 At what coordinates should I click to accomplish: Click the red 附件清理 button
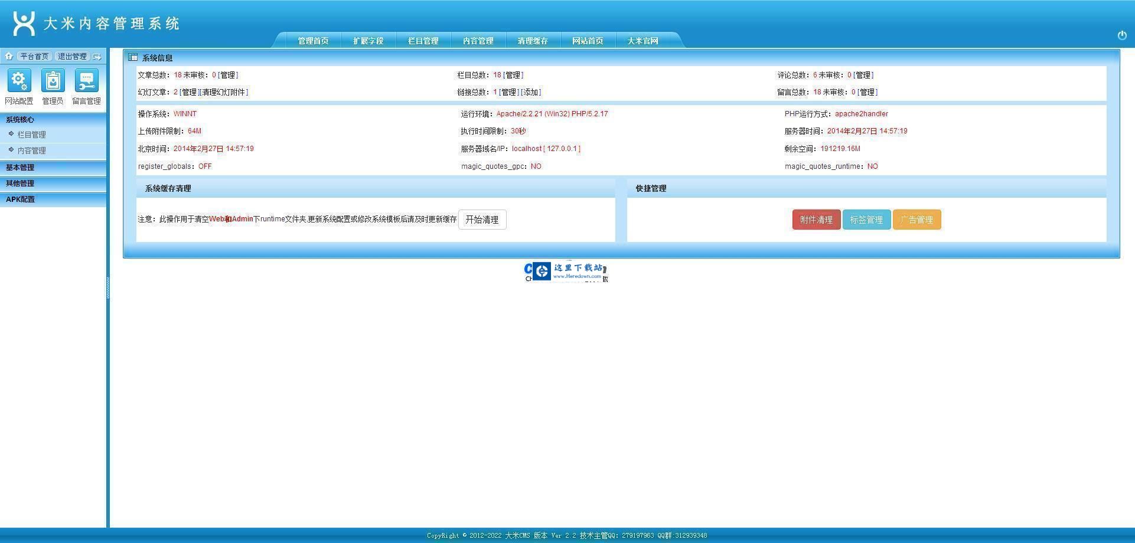816,219
